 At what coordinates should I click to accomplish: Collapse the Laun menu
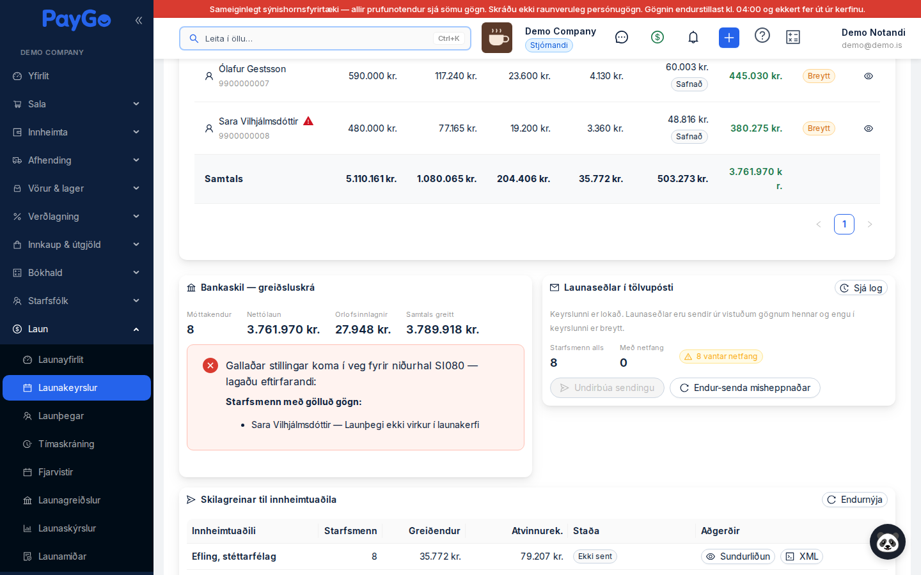pyautogui.click(x=77, y=329)
